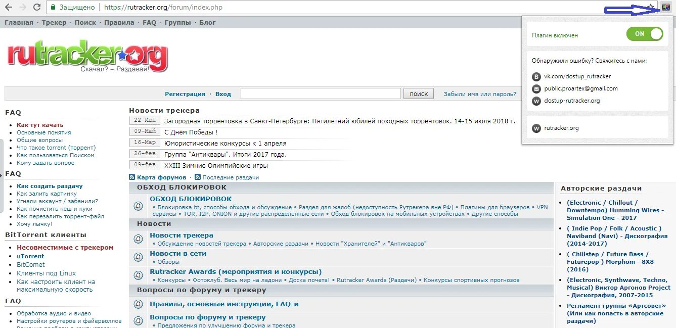
Task: Click Забыли имя или пароль link
Action: (x=480, y=94)
